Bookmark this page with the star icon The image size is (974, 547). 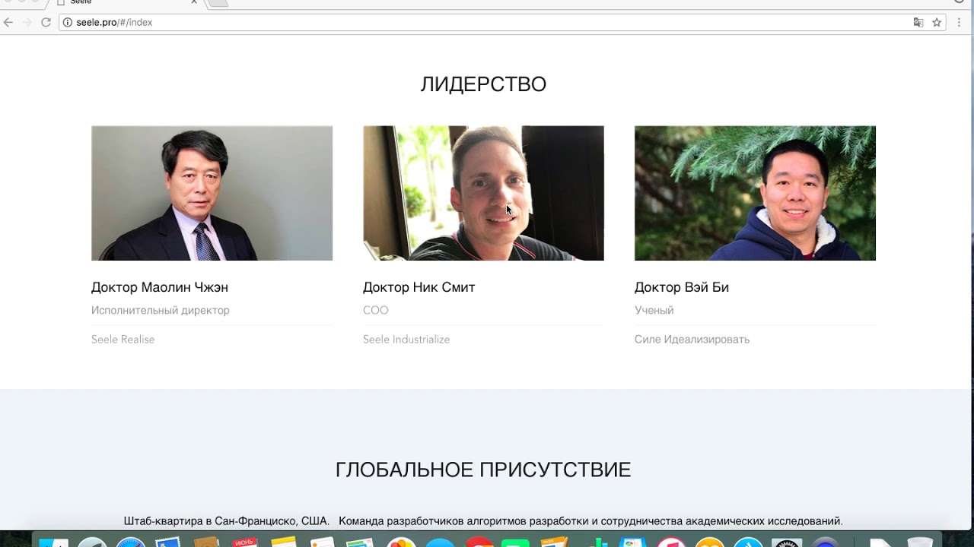[937, 22]
